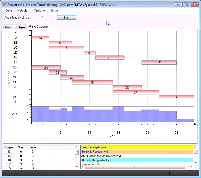Click the Zwischenergebnisse scroll-right arrow
The height and width of the screenshot is (178, 201).
(x=192, y=167)
